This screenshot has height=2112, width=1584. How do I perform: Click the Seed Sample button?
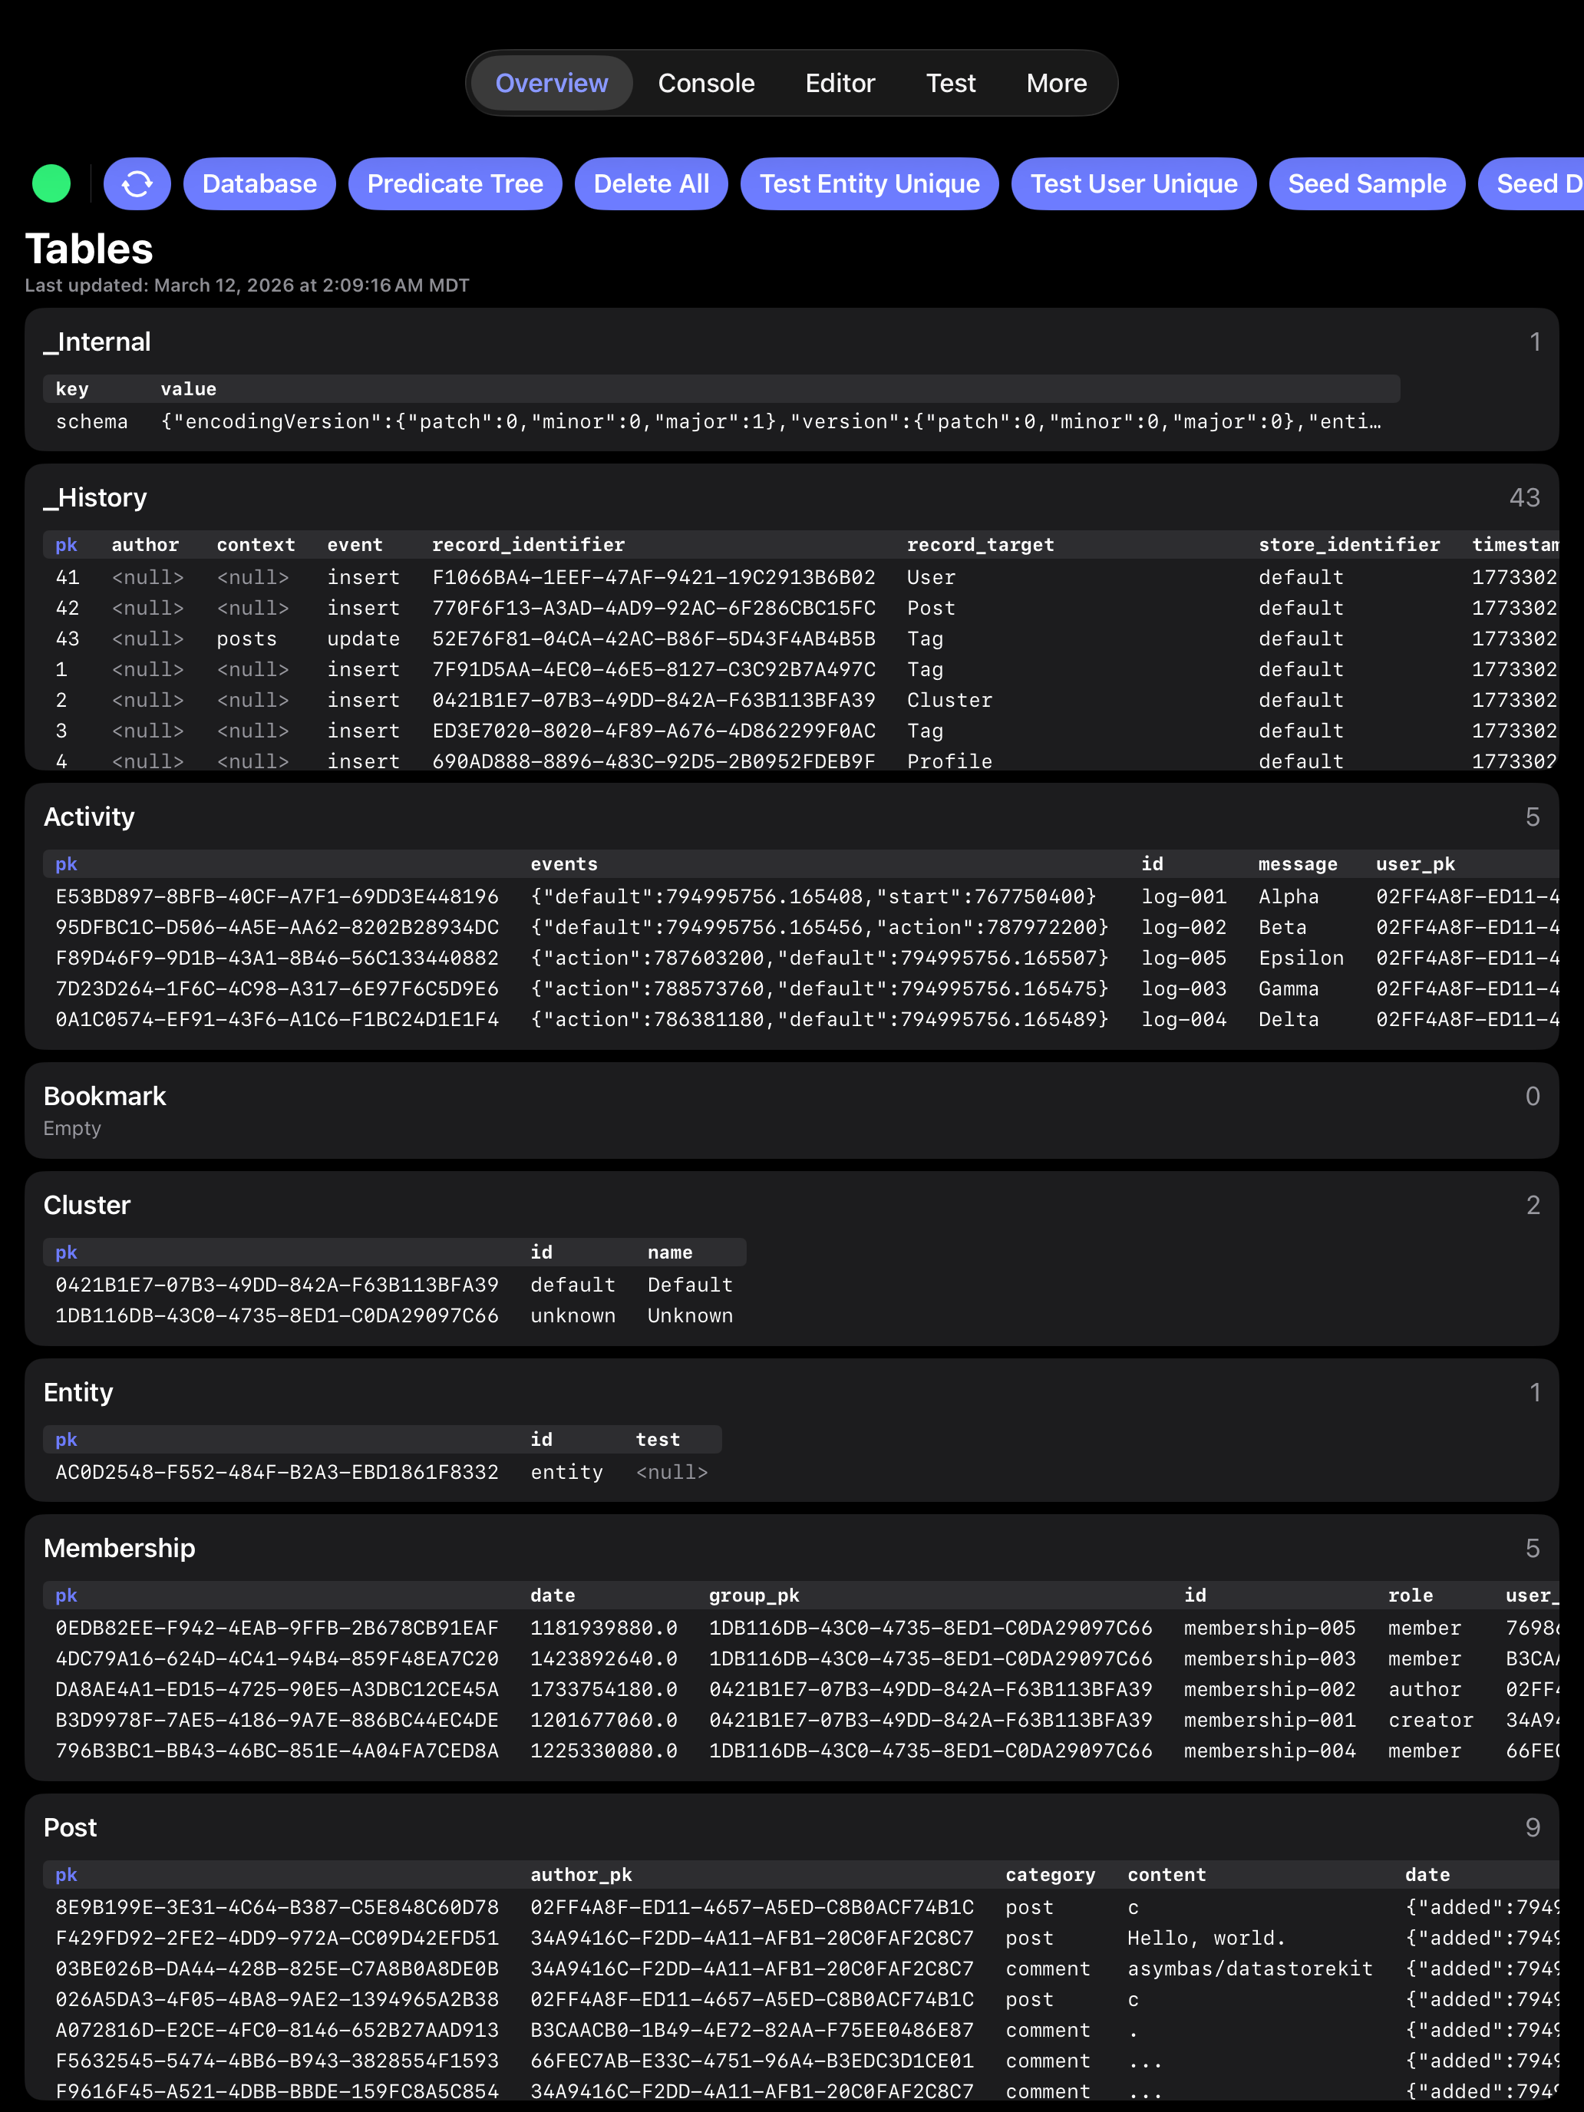pyautogui.click(x=1368, y=183)
